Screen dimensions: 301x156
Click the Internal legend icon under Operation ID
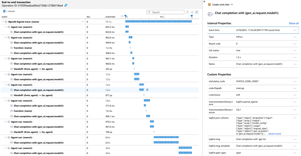[5, 11]
